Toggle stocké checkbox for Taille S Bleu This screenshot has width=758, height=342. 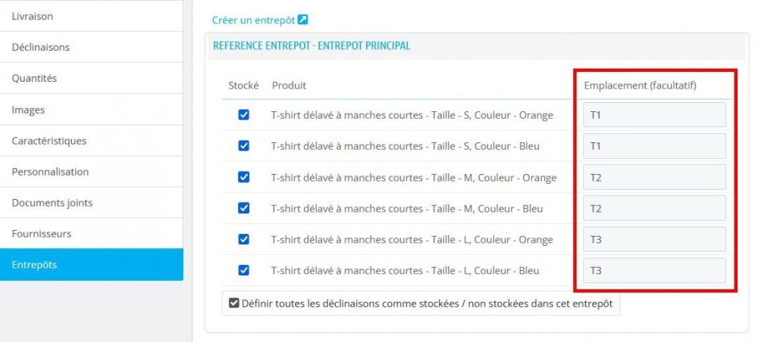[x=243, y=146]
